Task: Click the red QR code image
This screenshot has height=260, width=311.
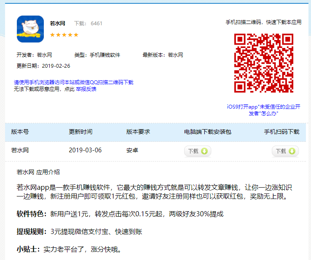Action: tap(264, 63)
